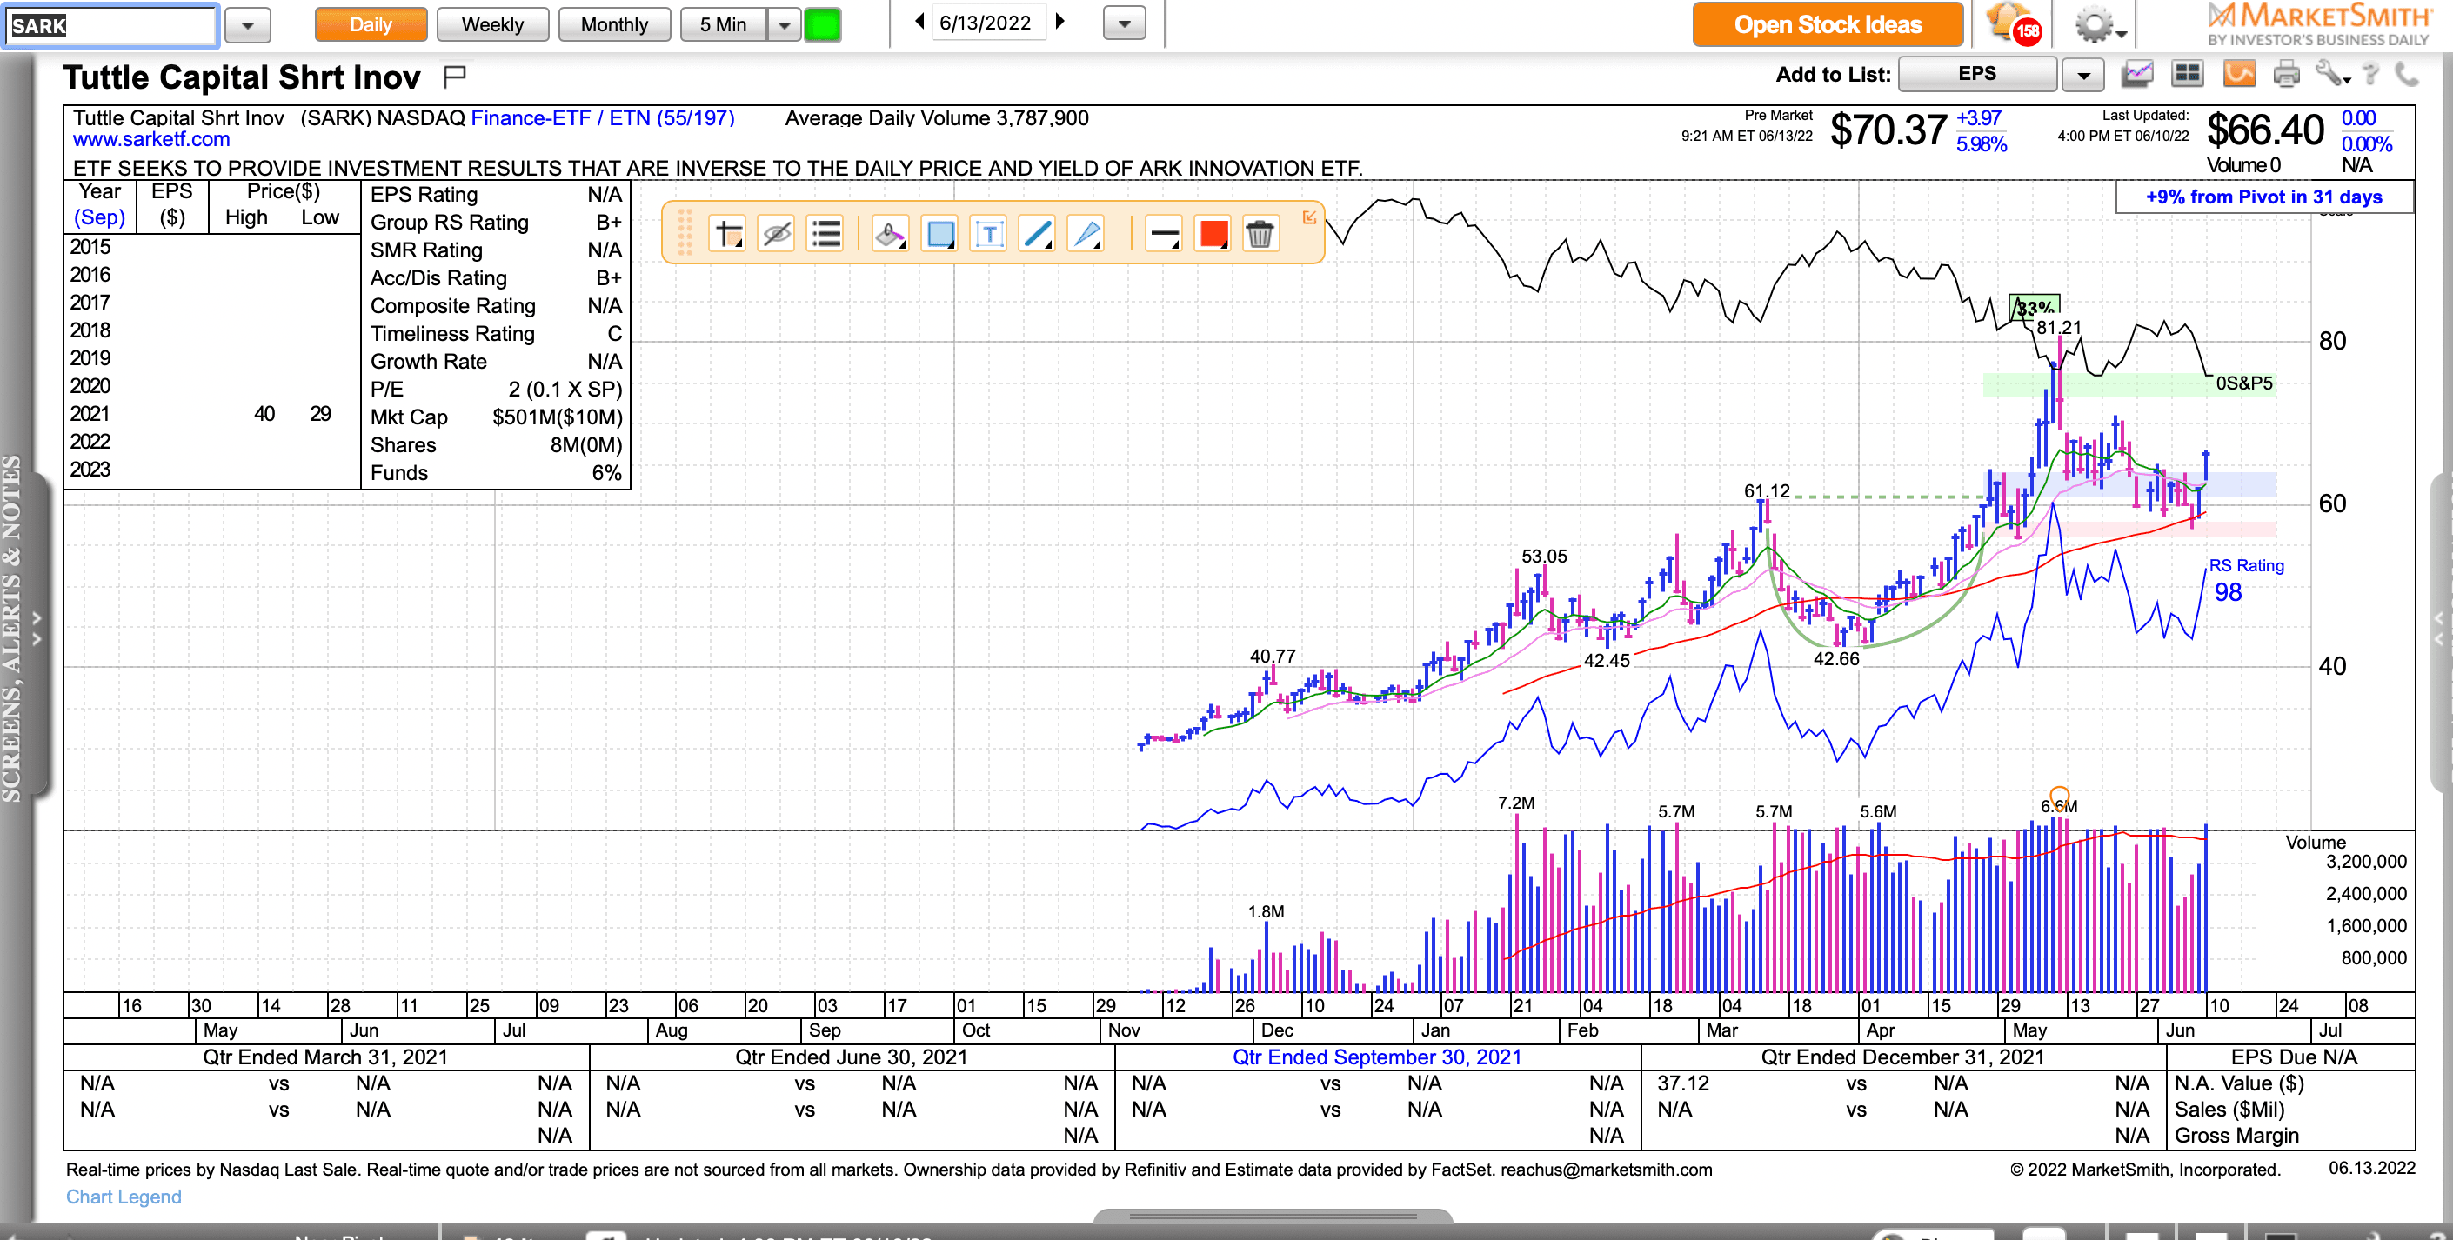The image size is (2453, 1240).
Task: Click the trash delete annotations icon
Action: pos(1260,234)
